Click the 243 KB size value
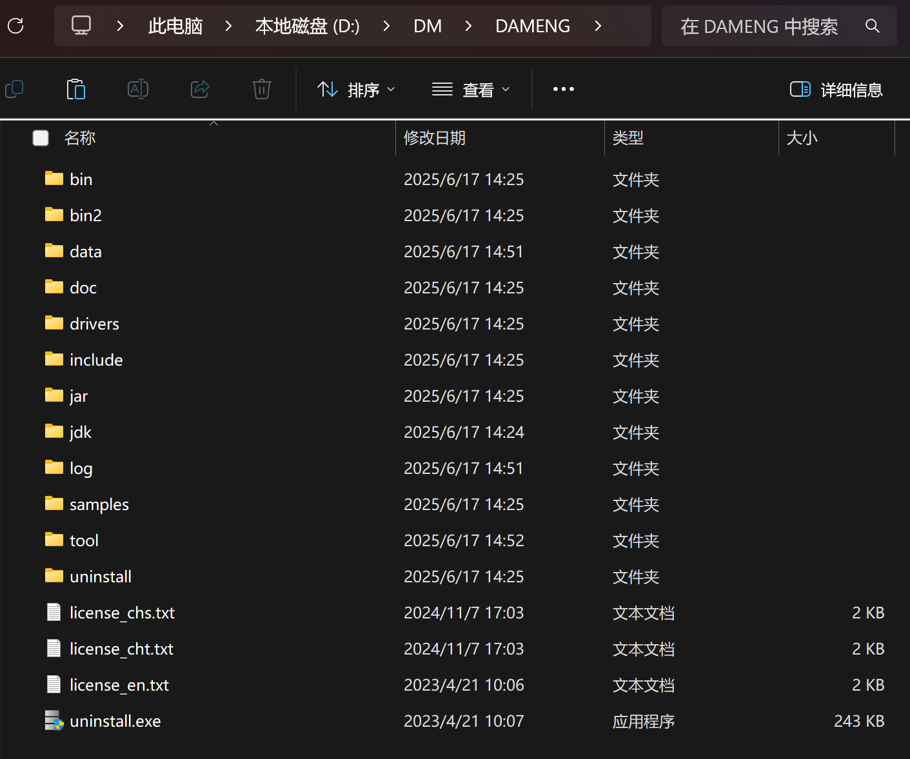Screen dimensions: 910x759 click(x=859, y=721)
